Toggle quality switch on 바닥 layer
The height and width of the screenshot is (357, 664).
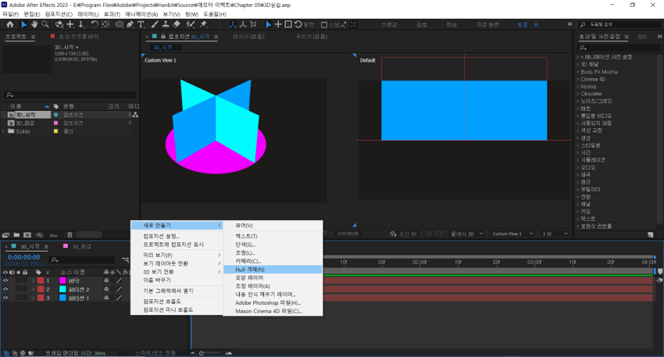coord(120,280)
